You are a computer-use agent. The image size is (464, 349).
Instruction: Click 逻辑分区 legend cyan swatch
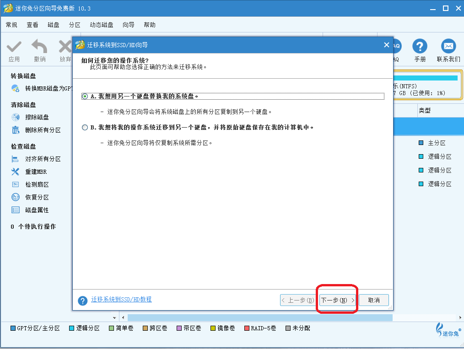pos(71,328)
